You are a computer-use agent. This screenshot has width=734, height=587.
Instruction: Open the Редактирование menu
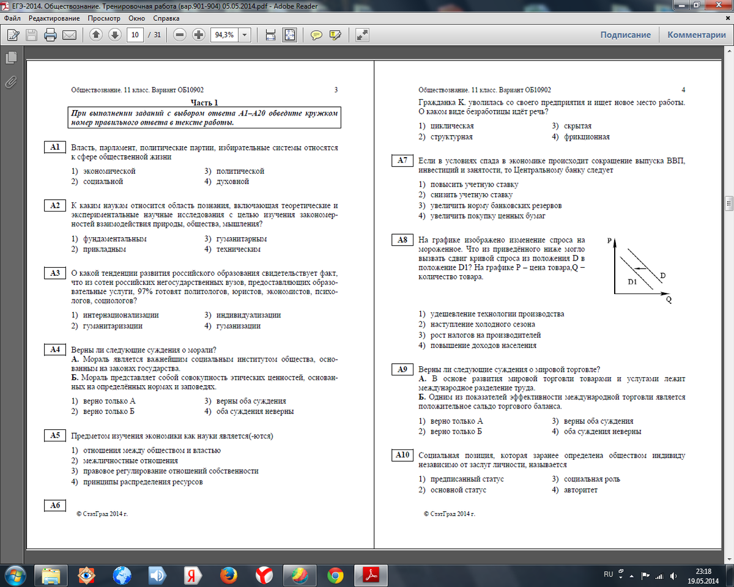click(x=54, y=18)
